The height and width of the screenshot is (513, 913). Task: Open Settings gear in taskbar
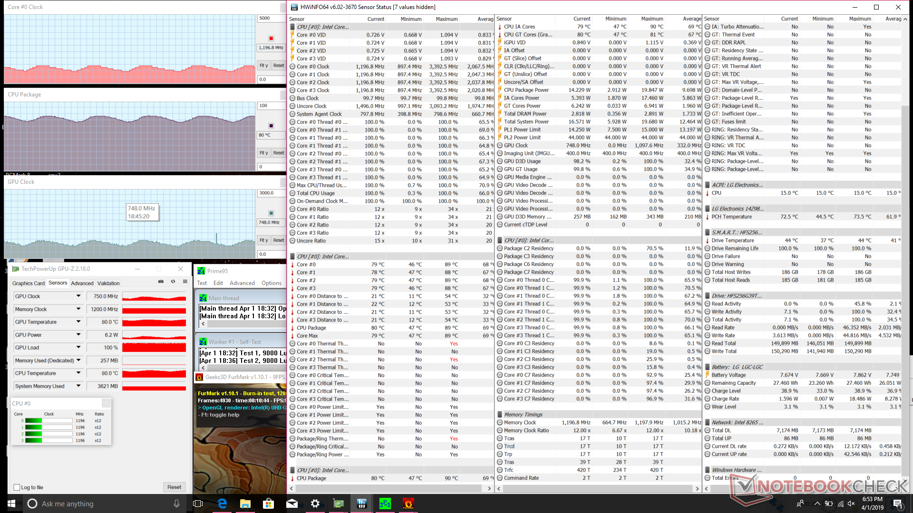315,503
